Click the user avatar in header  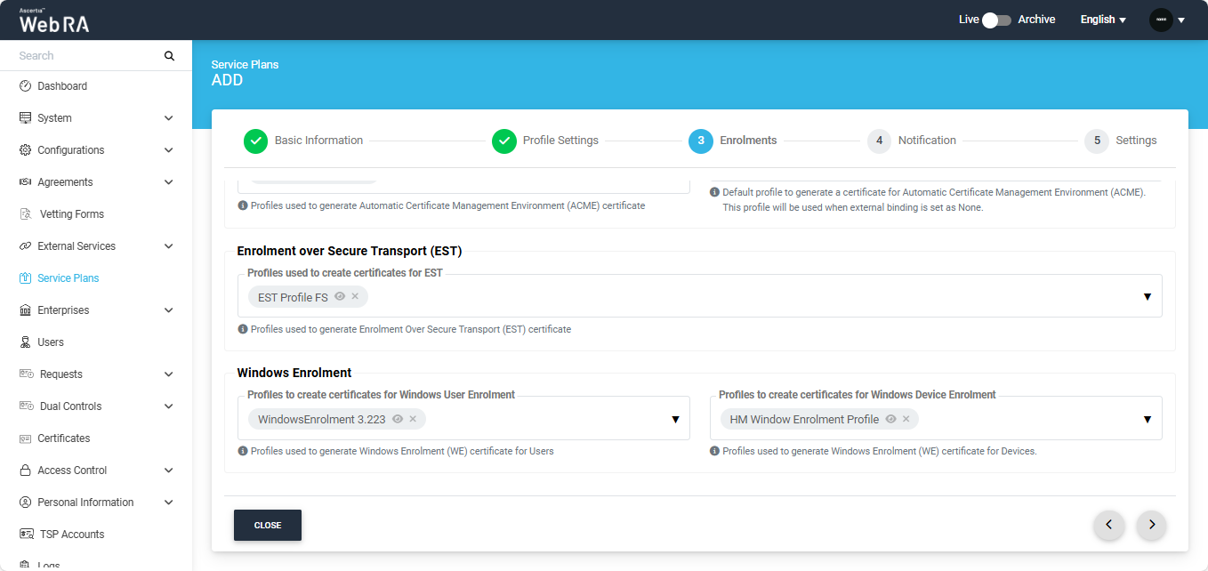coord(1161,20)
